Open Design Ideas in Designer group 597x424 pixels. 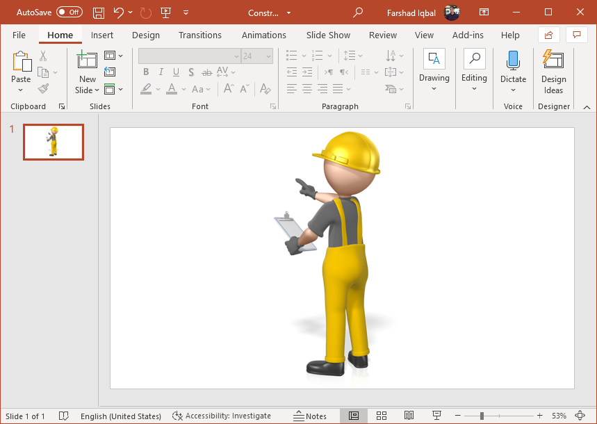[553, 72]
